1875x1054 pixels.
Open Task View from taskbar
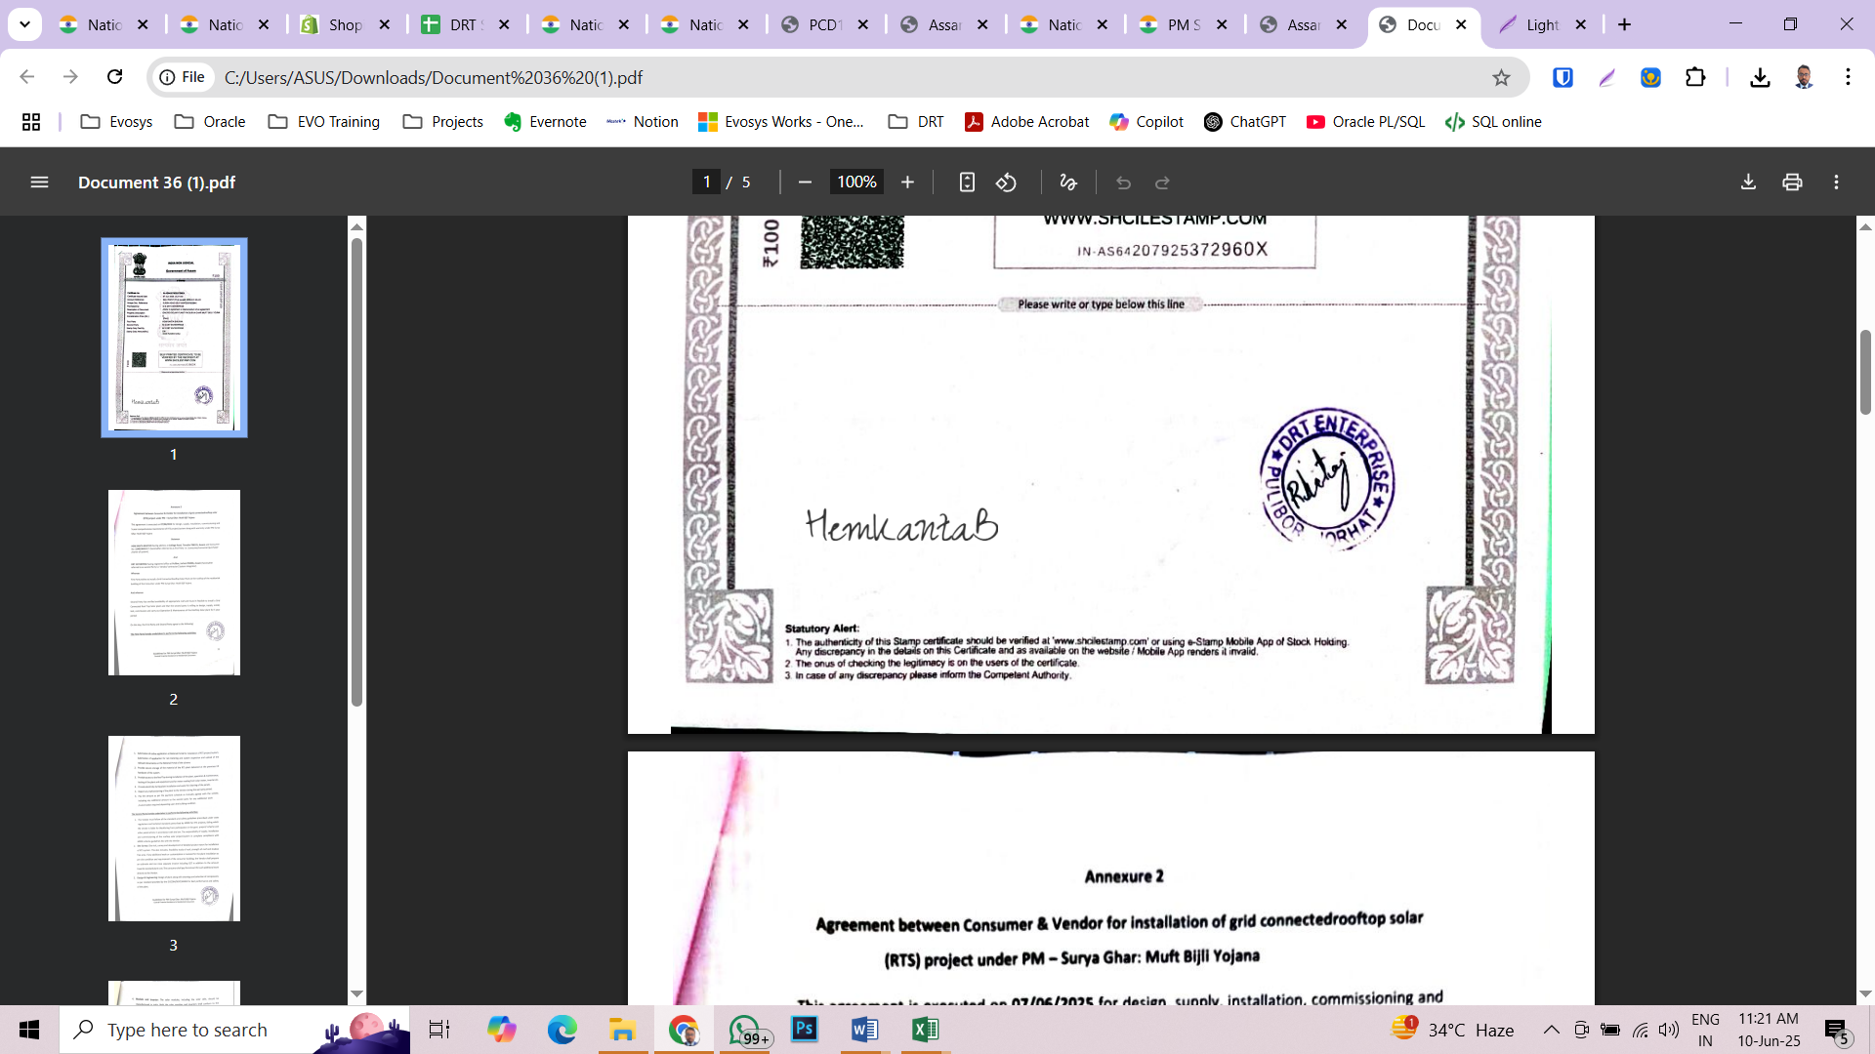pos(439,1030)
